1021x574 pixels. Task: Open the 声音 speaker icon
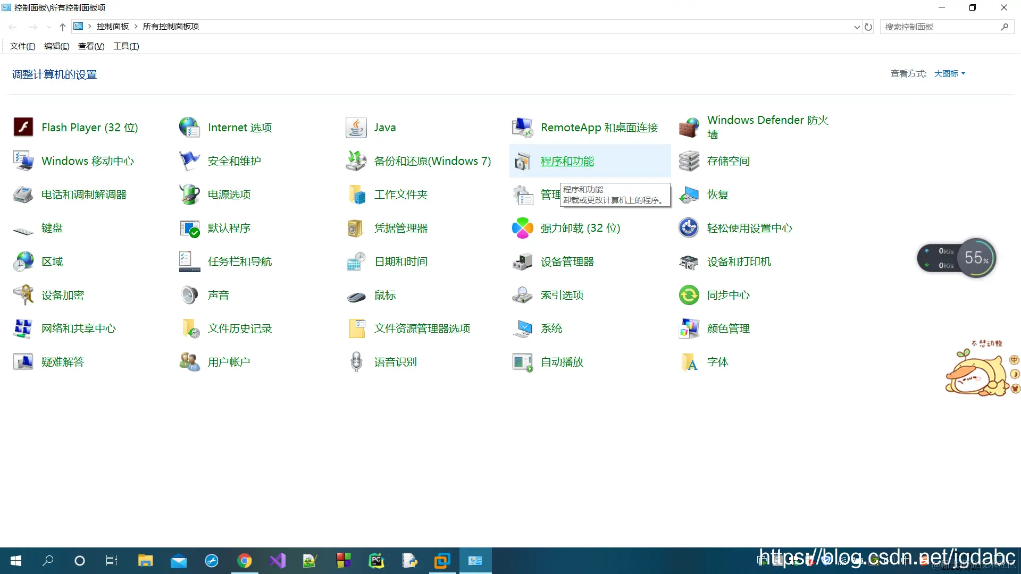click(x=189, y=295)
